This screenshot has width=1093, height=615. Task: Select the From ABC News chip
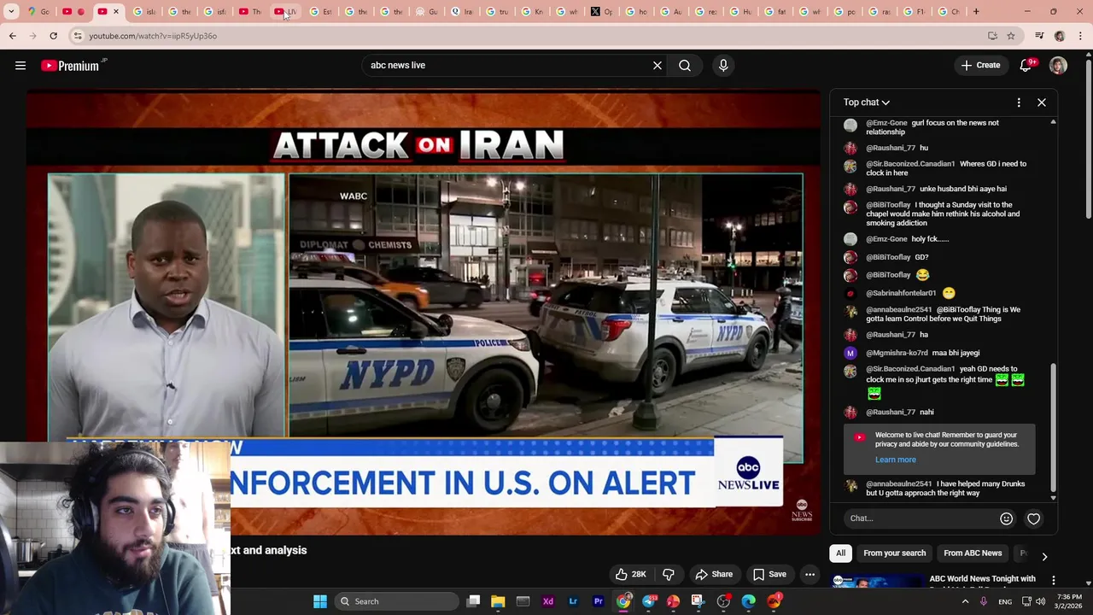[x=973, y=553]
